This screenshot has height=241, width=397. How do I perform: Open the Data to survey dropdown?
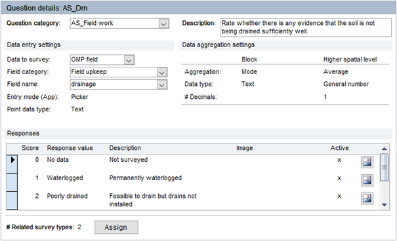pyautogui.click(x=129, y=60)
